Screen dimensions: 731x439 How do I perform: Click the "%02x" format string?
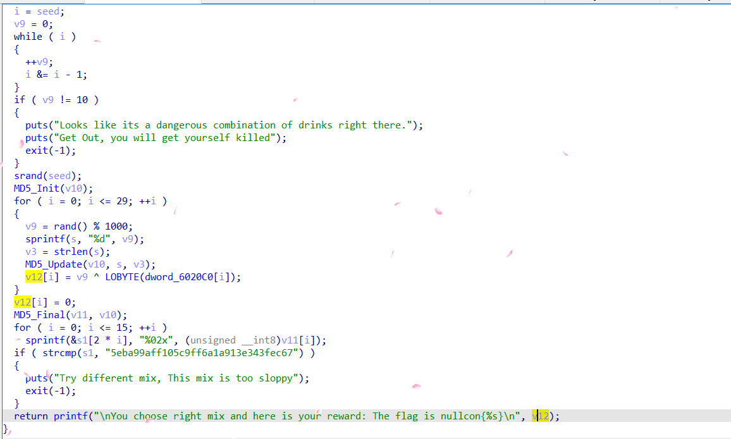156,340
